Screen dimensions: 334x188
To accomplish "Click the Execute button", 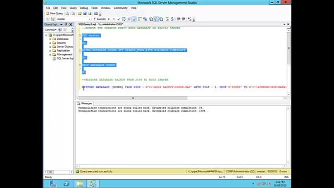I will [100, 19].
